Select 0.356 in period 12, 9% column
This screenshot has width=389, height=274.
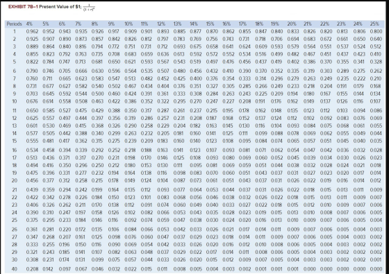pos(114,118)
